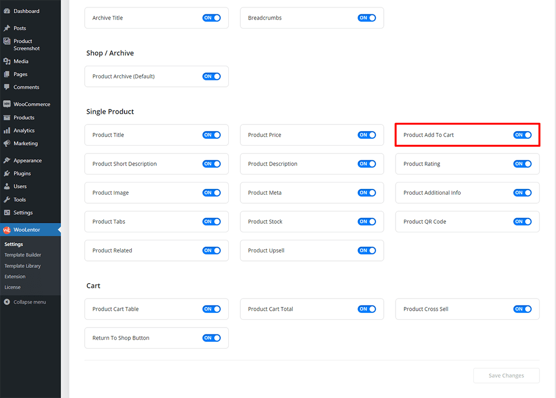Click the Analytics bar chart icon
Screen dimensions: 556x398
click(x=7, y=130)
